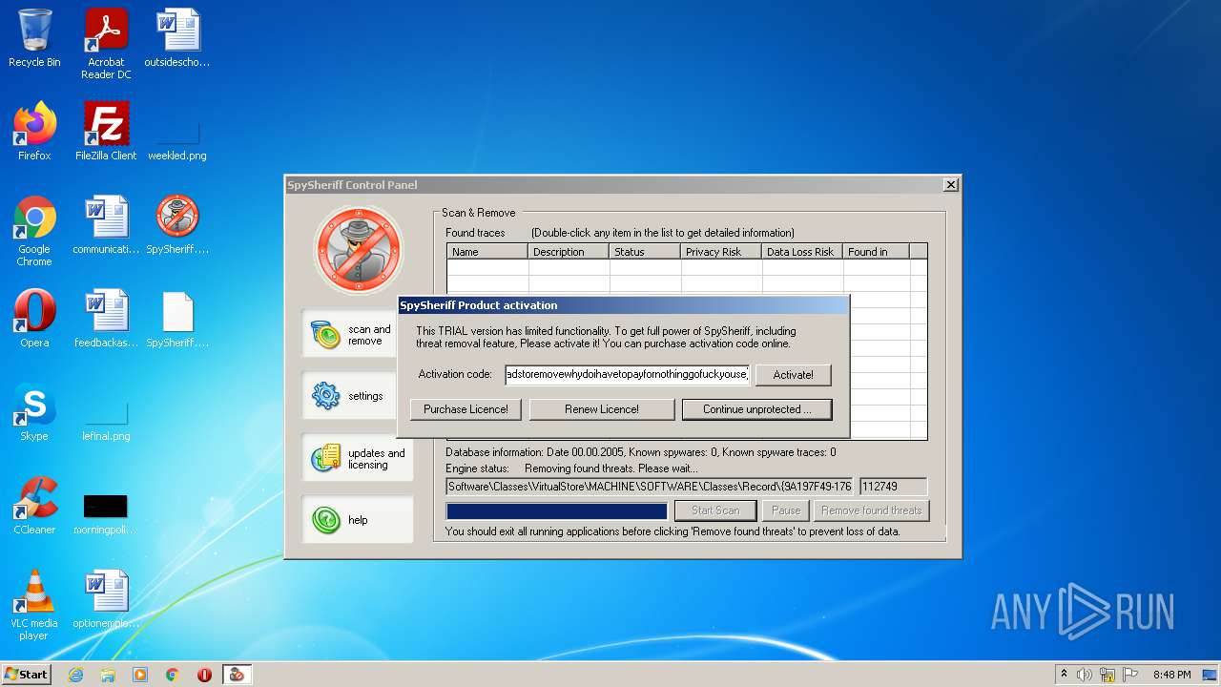Open SpySheriff settings section
This screenshot has height=687, width=1221.
(358, 396)
